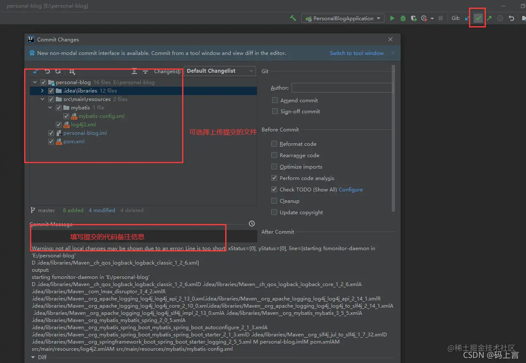Start debugging with the bug icon
Viewport: 526px width, 363px height.
[x=403, y=18]
